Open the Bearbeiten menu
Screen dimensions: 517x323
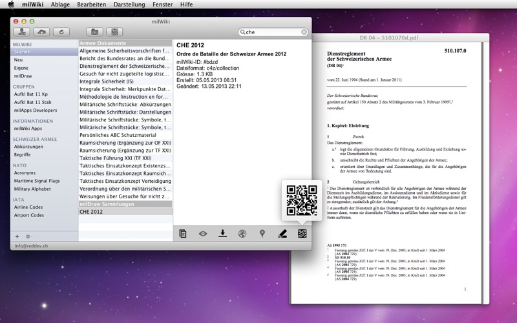[92, 5]
